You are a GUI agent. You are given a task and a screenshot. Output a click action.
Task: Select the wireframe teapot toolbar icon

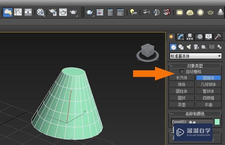210,13
